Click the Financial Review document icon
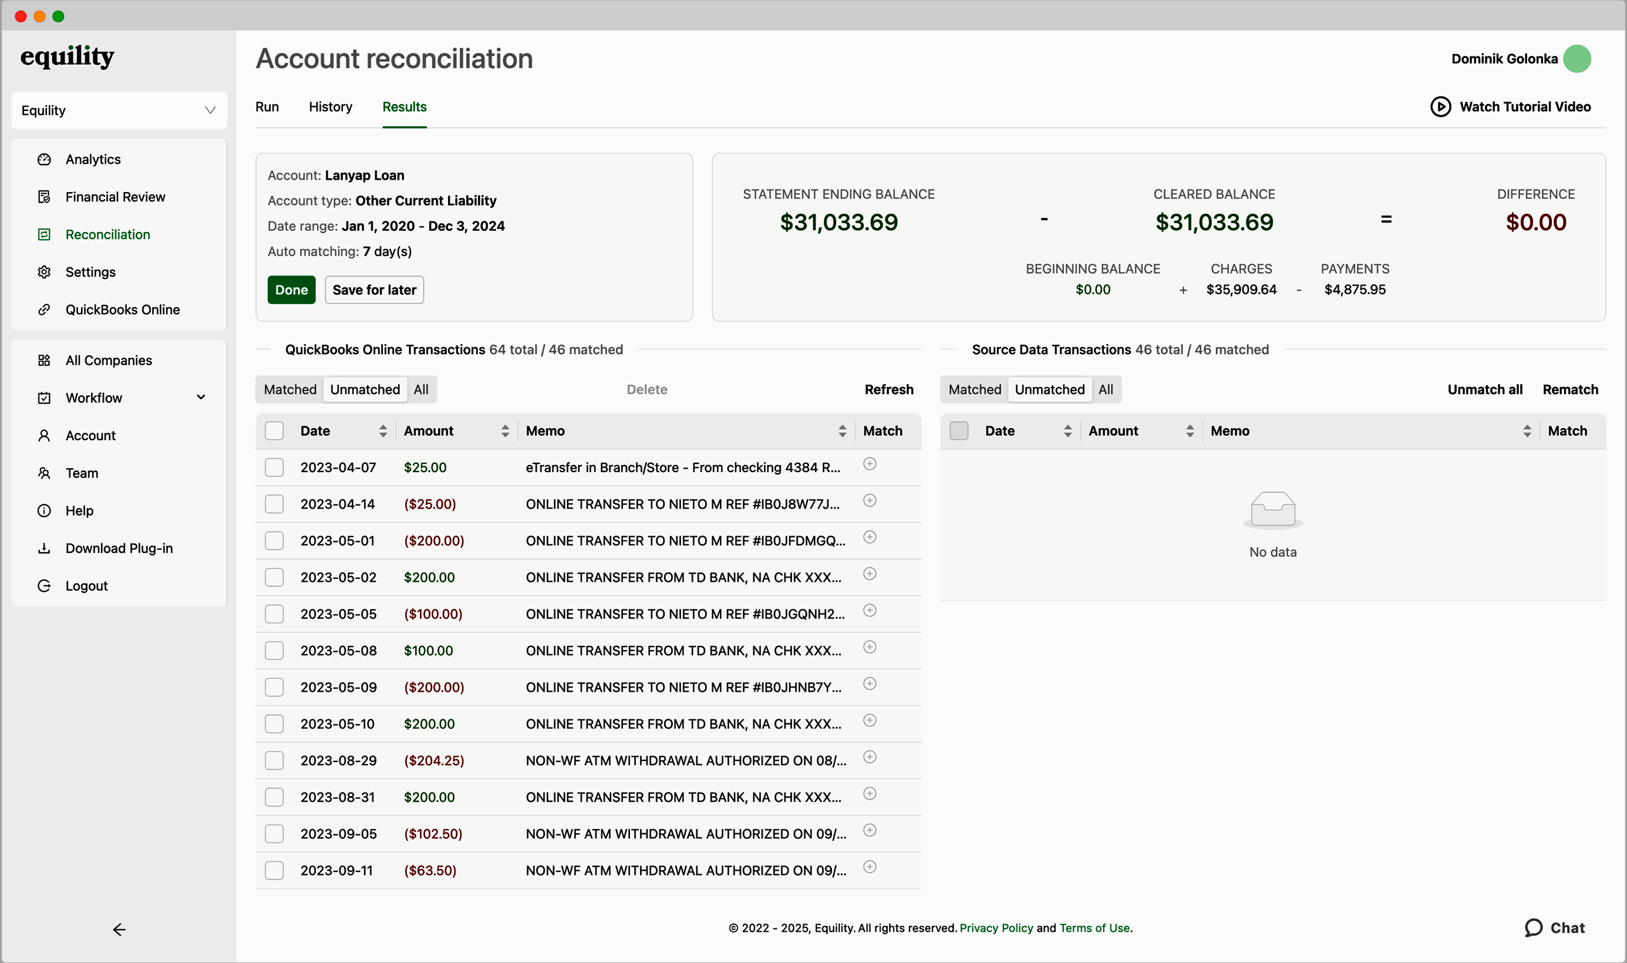Viewport: 1627px width, 963px height. click(44, 197)
